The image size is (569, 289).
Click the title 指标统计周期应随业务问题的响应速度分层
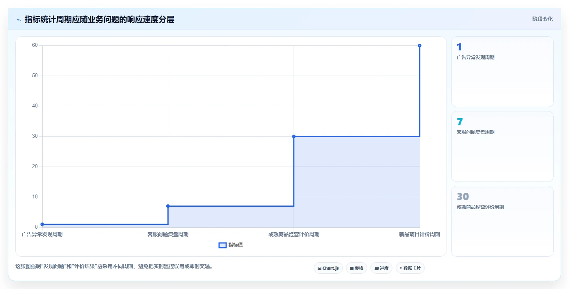click(x=99, y=19)
